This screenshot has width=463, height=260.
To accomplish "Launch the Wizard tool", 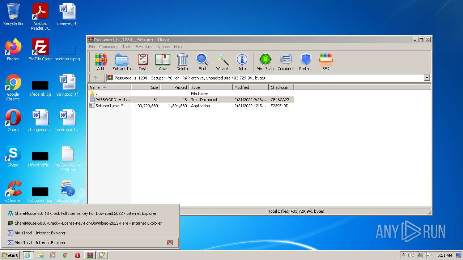I will pyautogui.click(x=222, y=62).
